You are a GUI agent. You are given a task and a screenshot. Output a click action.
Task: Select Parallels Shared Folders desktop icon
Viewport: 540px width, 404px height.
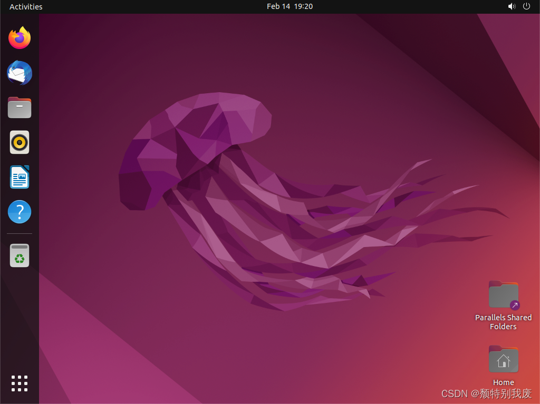point(504,295)
